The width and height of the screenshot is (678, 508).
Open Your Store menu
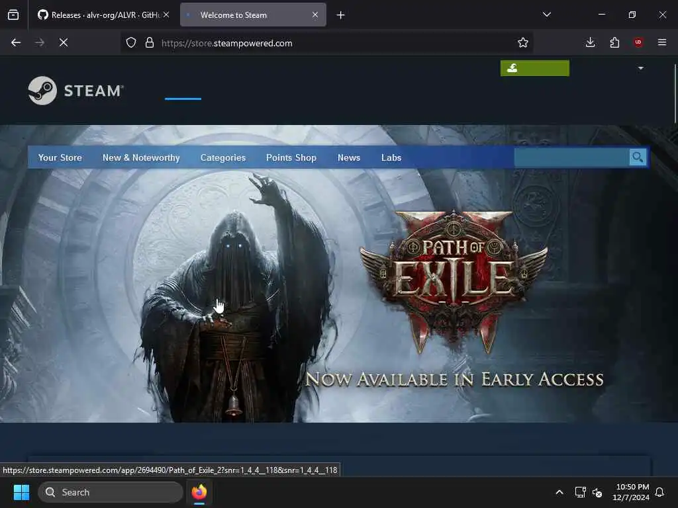60,157
